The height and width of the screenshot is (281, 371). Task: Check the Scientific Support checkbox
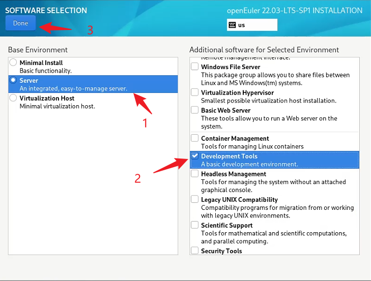(194, 225)
